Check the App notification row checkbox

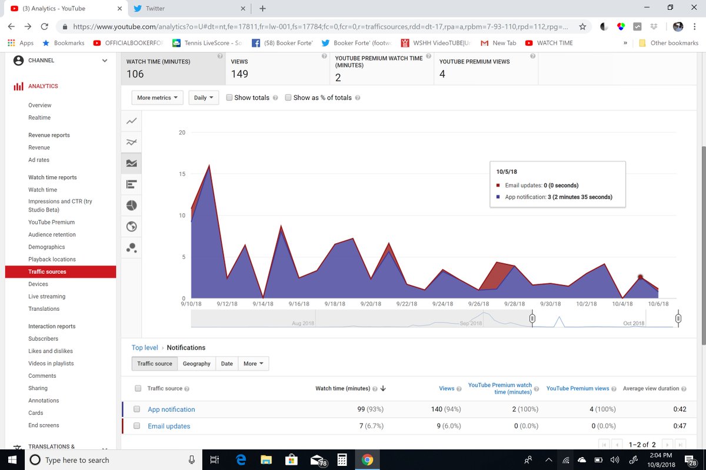136,409
